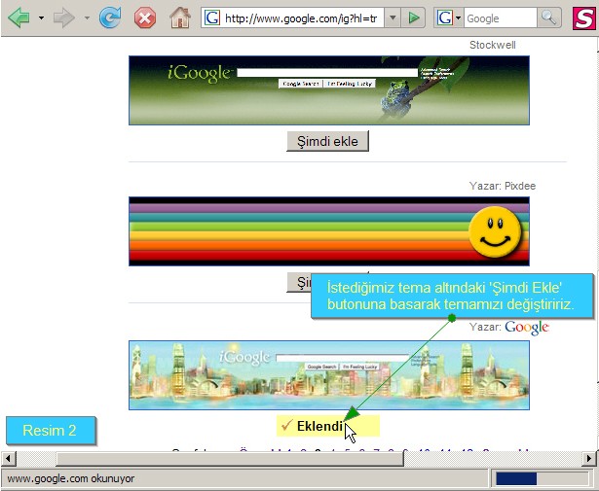Open the forward history dropdown arrow

click(x=87, y=18)
